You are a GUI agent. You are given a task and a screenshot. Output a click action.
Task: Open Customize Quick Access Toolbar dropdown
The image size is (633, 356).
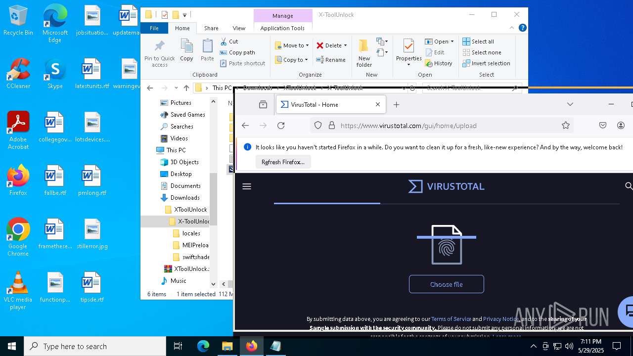184,15
